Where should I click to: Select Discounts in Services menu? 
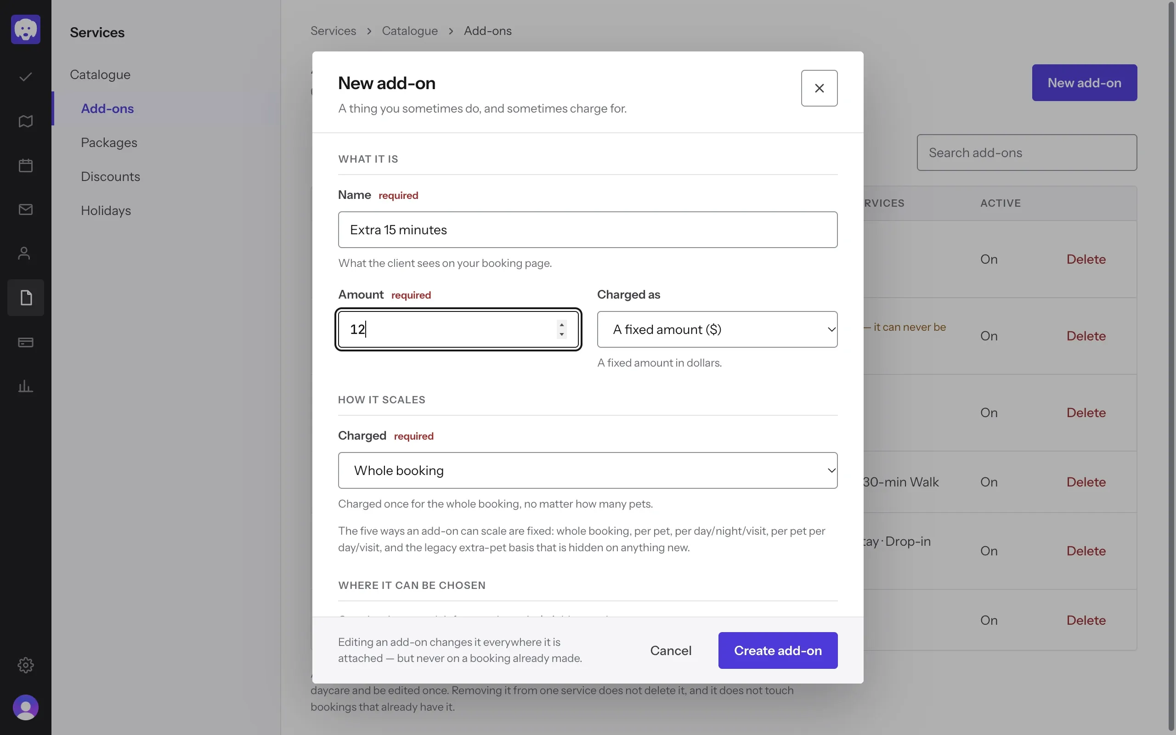110,176
